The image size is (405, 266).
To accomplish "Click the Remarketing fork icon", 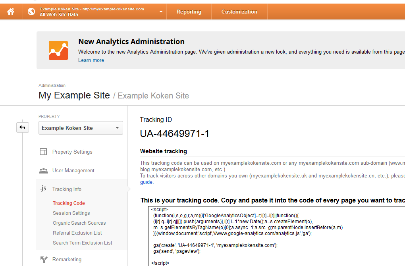I will click(44, 260).
